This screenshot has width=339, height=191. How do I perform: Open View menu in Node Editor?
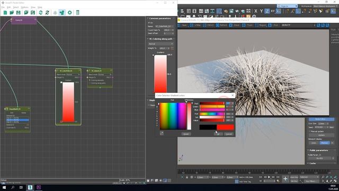click(x=33, y=7)
